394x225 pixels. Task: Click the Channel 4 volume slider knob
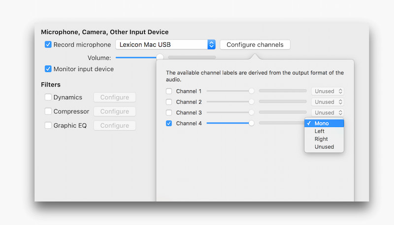point(252,123)
